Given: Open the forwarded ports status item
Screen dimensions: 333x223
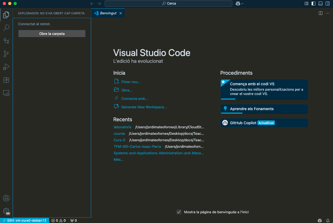Looking at the screenshot, I should [x=73, y=221].
